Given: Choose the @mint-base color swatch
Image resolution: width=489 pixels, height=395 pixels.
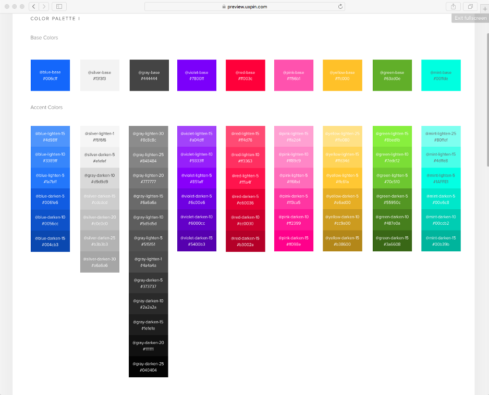Looking at the screenshot, I should (441, 75).
